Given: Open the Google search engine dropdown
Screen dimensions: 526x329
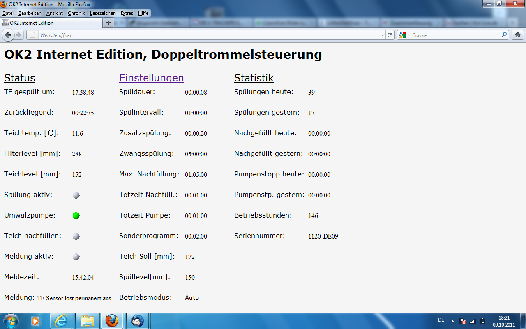Looking at the screenshot, I should click(404, 35).
